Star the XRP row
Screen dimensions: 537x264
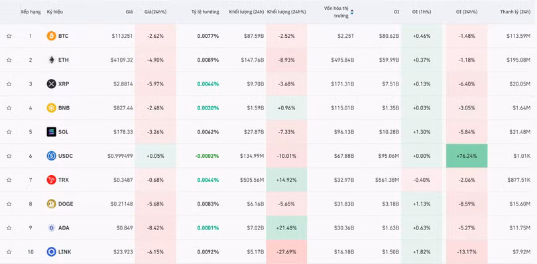pyautogui.click(x=9, y=84)
